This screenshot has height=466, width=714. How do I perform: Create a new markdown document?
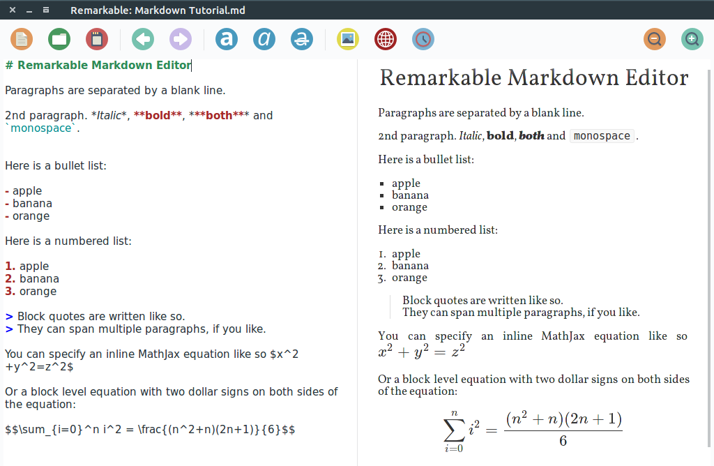(x=21, y=39)
